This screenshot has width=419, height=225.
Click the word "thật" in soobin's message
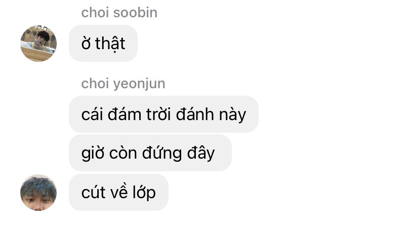[110, 44]
